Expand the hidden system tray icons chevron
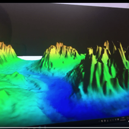The height and width of the screenshot is (129, 129). 99,121
